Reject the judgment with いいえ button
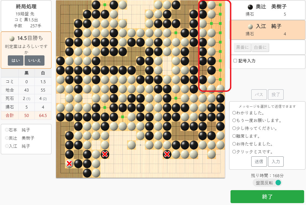Screen dimensions: 306x205 (x=35, y=61)
